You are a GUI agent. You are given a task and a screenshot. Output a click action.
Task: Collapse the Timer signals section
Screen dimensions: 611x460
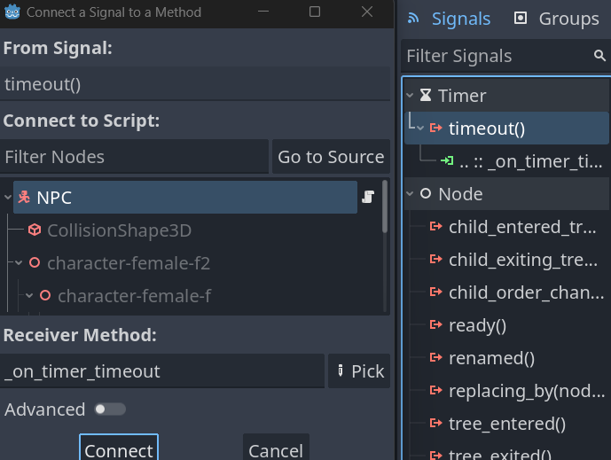[x=410, y=96]
